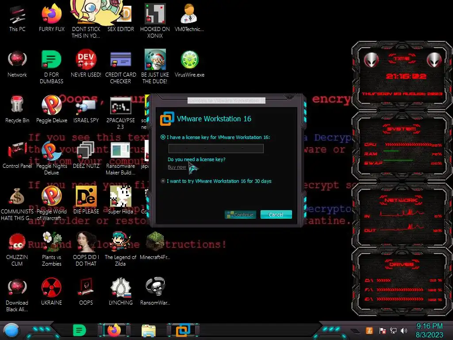
Task: Open the VM0Technic desktop icon
Action: pos(189,18)
